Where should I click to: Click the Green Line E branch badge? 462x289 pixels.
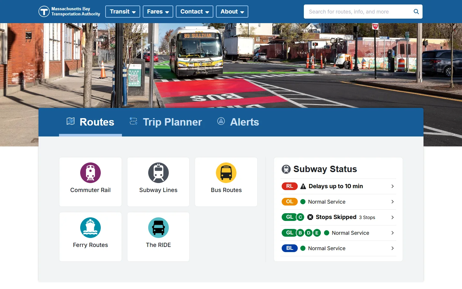pos(317,233)
